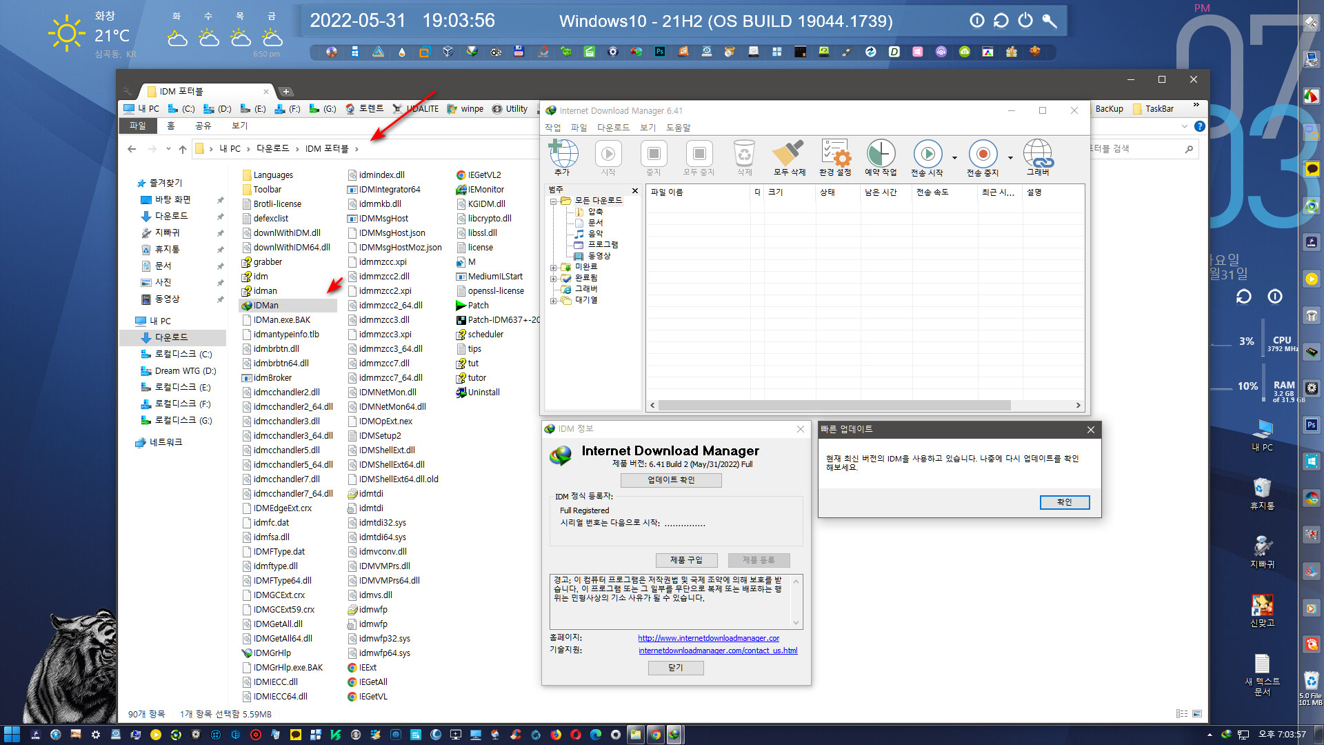Open the bookmarks overflow chevron after TaskBar
Screen dimensions: 1324x745
tap(1196, 105)
